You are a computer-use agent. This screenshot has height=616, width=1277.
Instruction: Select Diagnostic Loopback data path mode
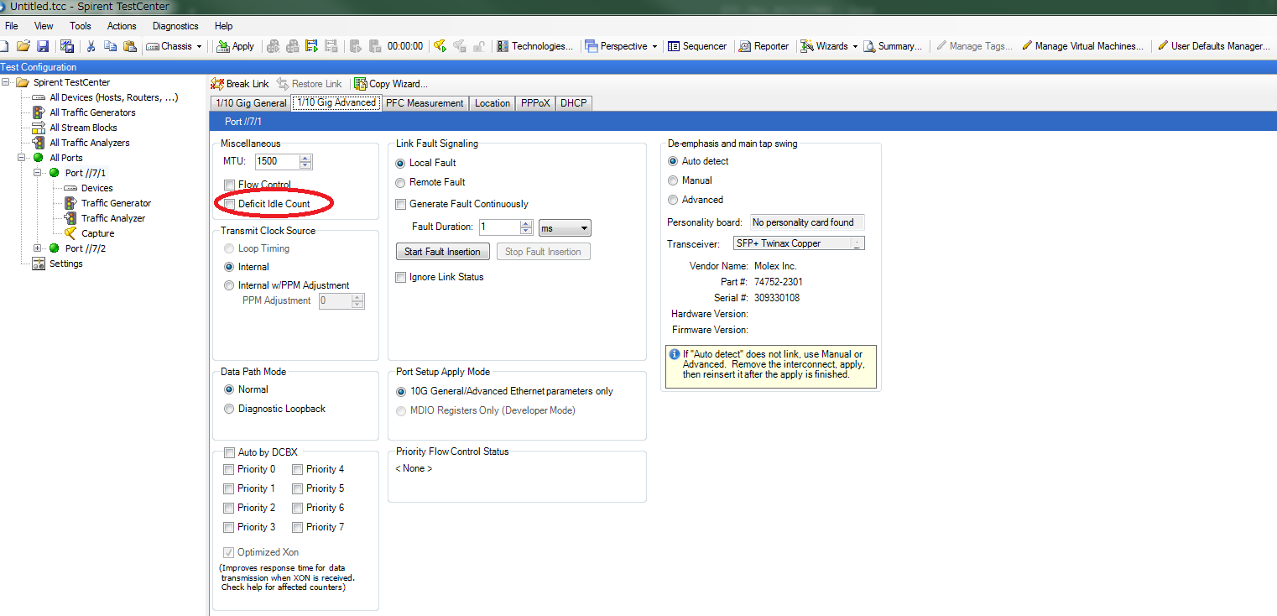coord(229,409)
